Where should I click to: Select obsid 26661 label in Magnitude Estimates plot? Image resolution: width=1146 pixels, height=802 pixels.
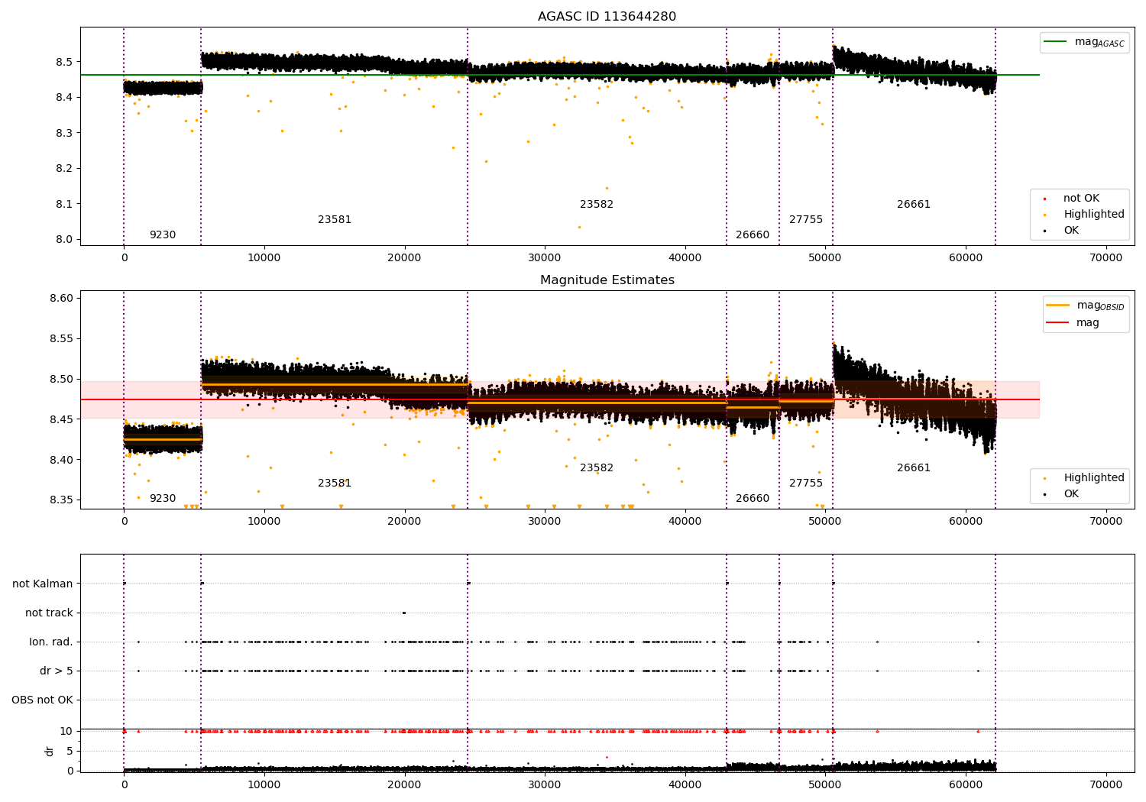(914, 468)
